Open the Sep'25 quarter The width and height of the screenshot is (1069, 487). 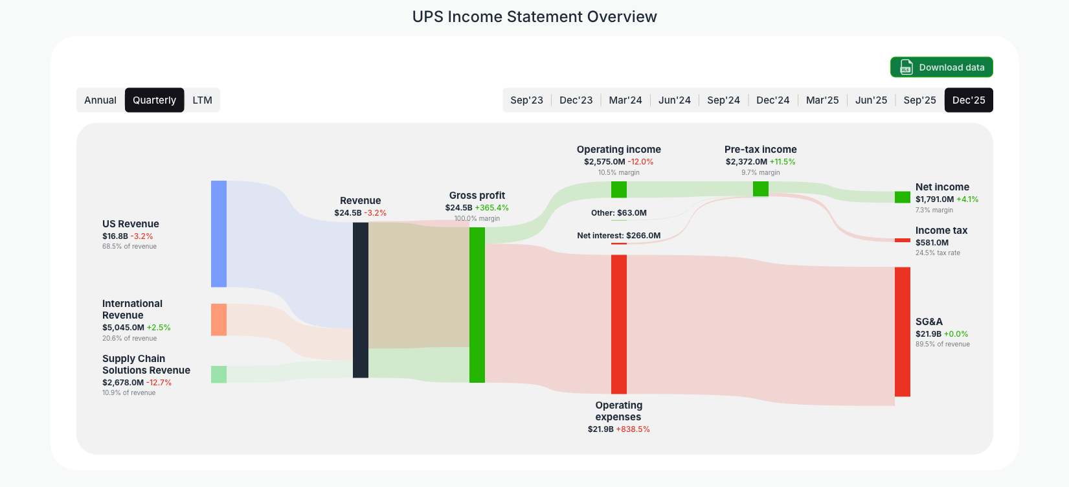point(919,100)
